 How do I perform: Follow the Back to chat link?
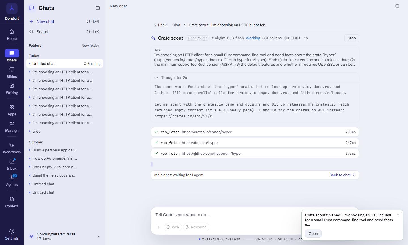click(x=342, y=175)
